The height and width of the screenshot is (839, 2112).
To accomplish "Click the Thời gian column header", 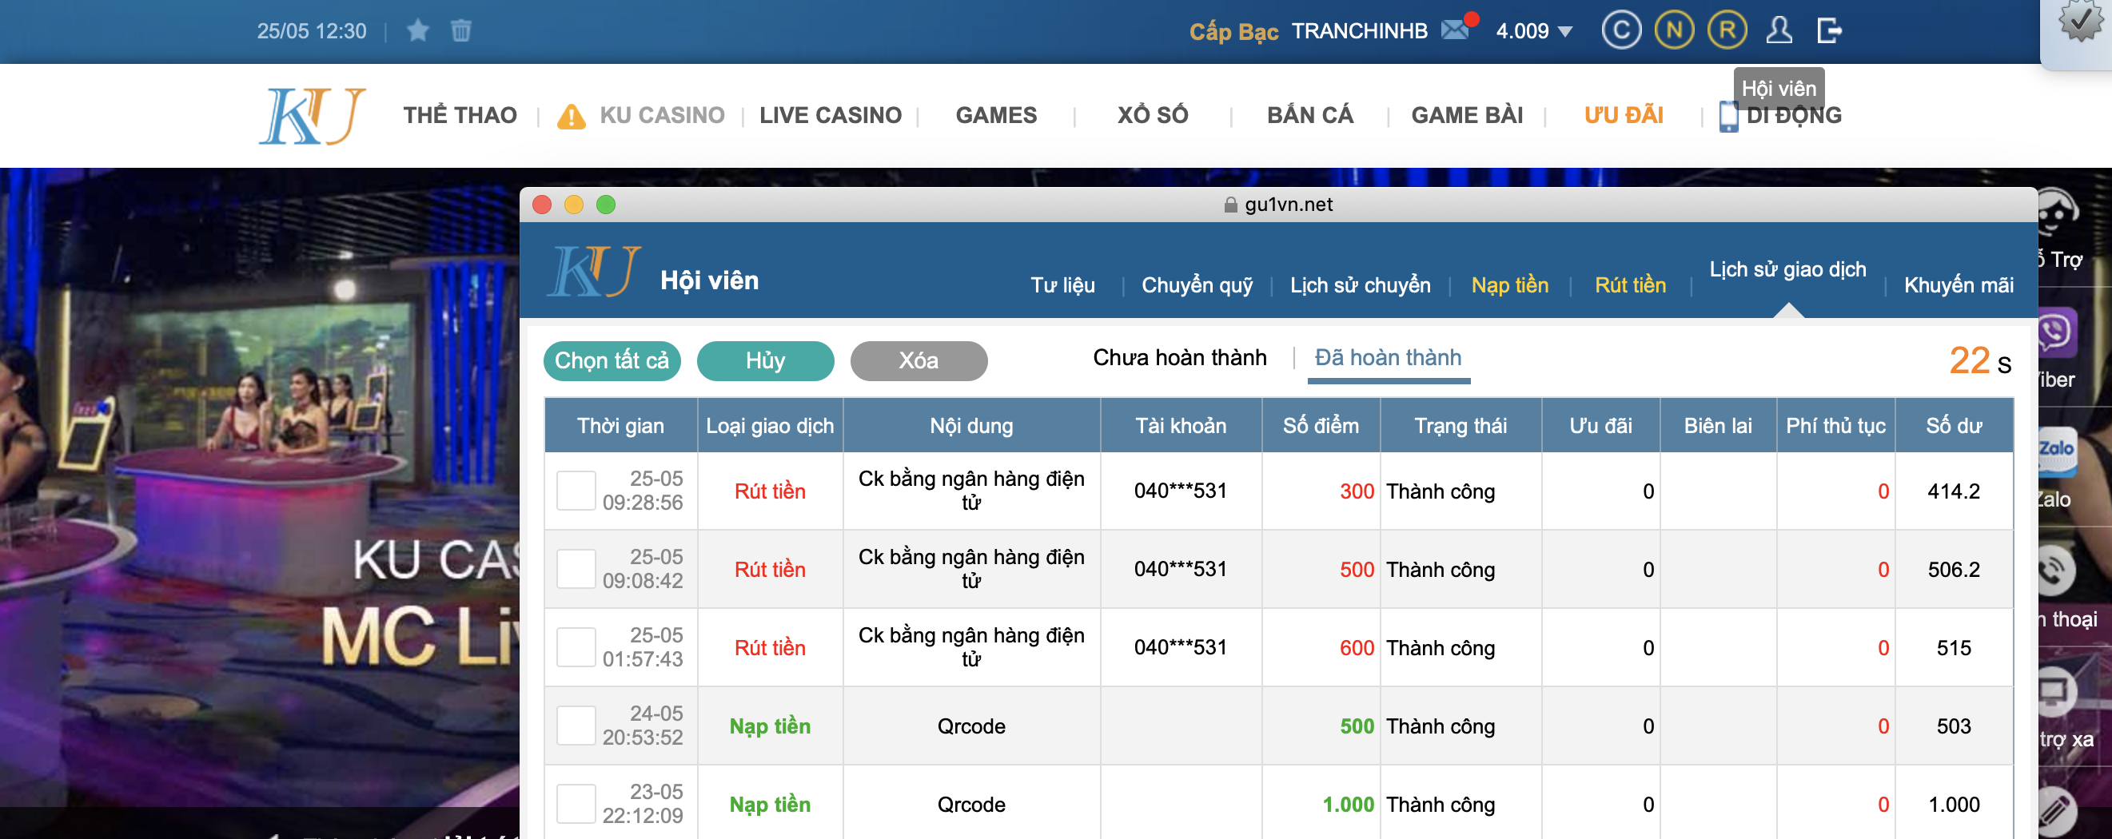I will [620, 426].
